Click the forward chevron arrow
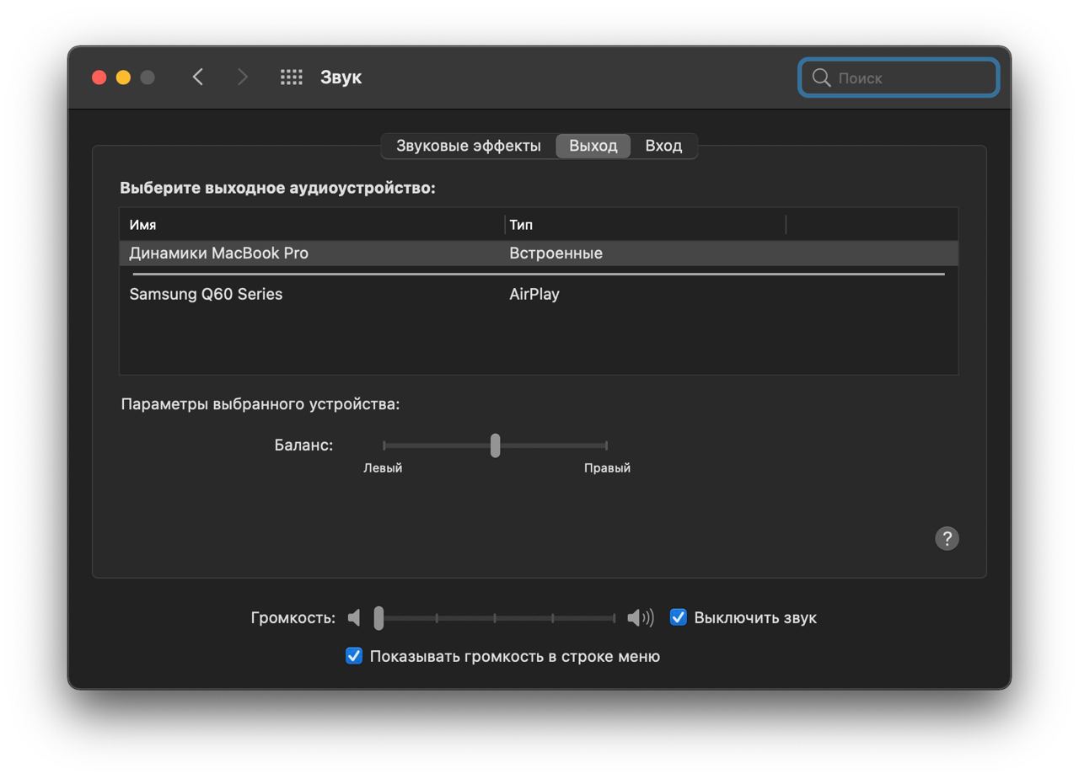Screen dimensions: 1079x779 [x=243, y=77]
